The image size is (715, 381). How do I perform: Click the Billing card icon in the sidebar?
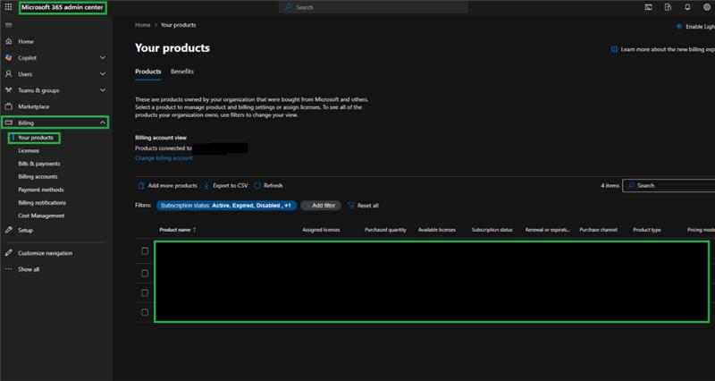[8, 123]
